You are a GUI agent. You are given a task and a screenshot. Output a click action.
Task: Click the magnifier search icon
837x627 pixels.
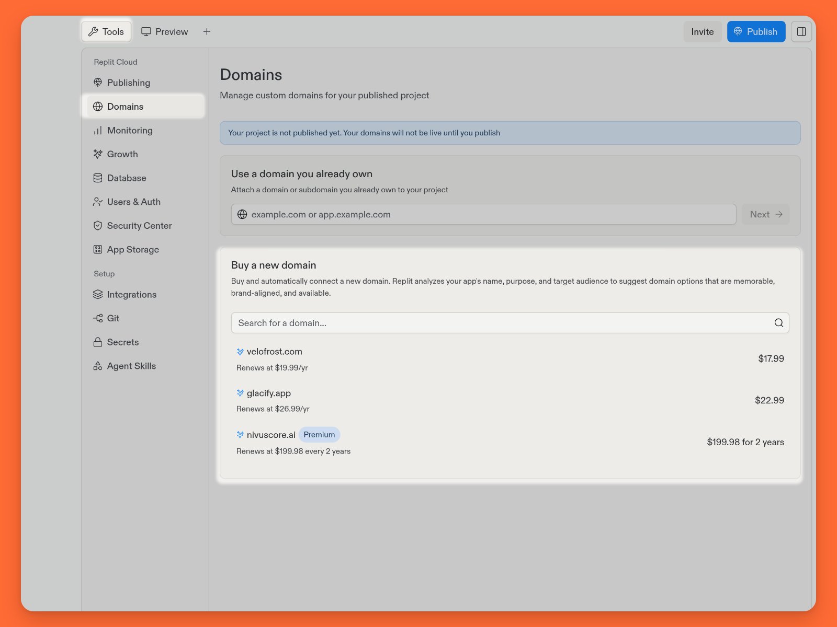coord(778,323)
